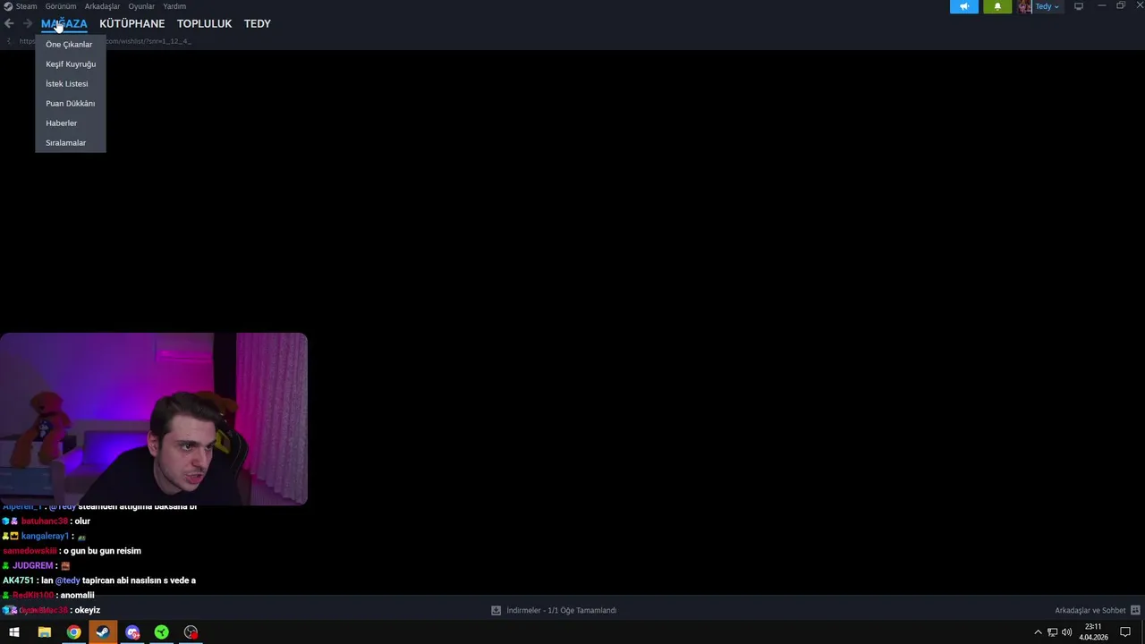Click the Tedy profile avatar
1145x644 pixels.
[1024, 6]
